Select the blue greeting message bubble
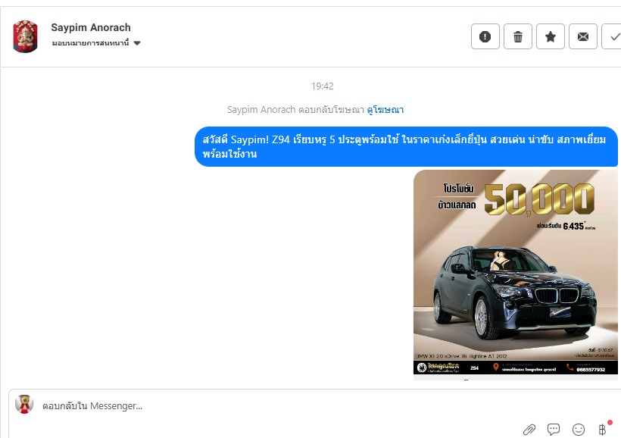Viewport: 621px width, 438px height. pyautogui.click(x=406, y=147)
